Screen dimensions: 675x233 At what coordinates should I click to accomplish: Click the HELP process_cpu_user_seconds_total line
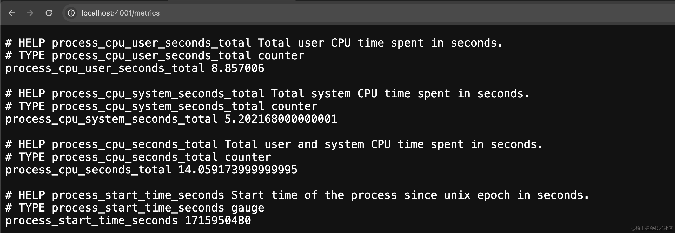point(254,43)
